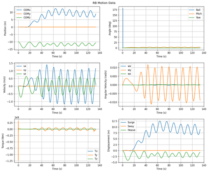This screenshot has width=208, height=172.
Task: Click 'Time (s)' label beneath the Angle plot
Action: [x=161, y=57]
